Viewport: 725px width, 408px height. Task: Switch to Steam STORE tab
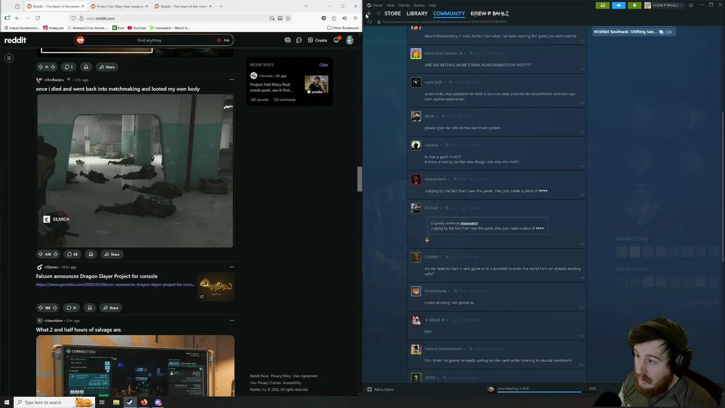[x=393, y=14]
